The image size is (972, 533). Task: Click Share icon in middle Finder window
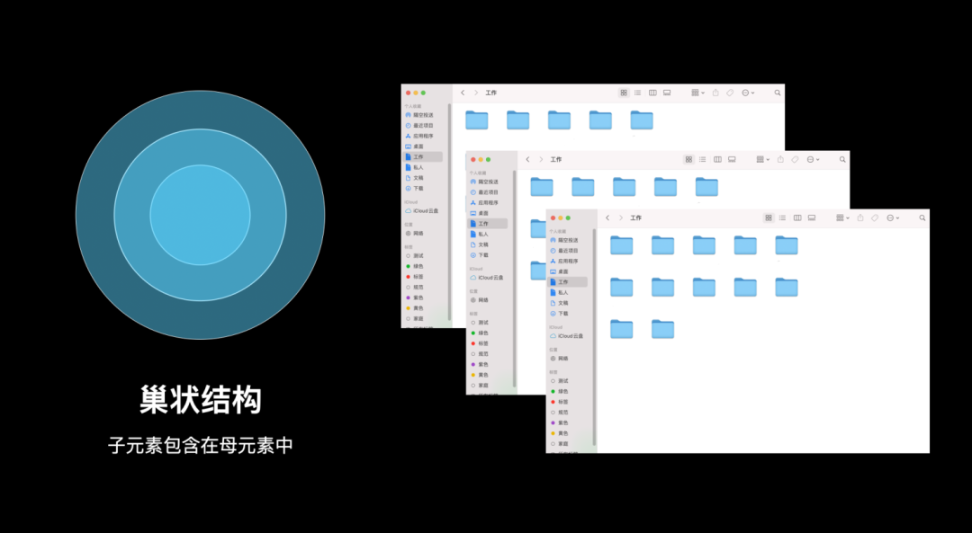(780, 160)
